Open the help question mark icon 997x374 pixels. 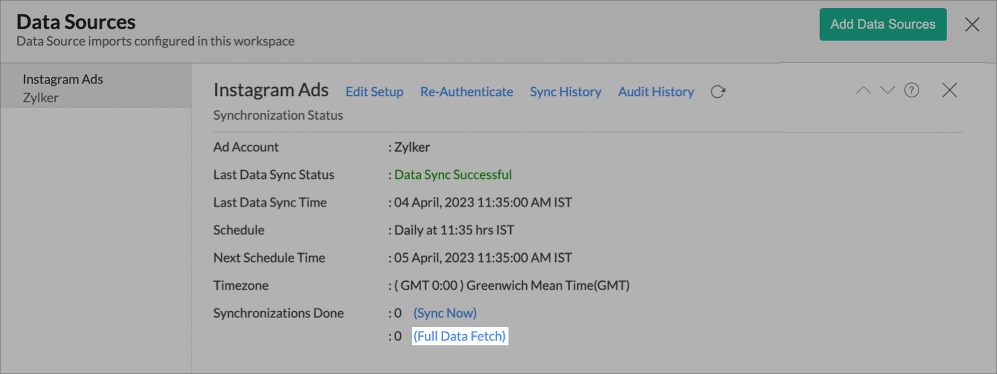coord(912,90)
